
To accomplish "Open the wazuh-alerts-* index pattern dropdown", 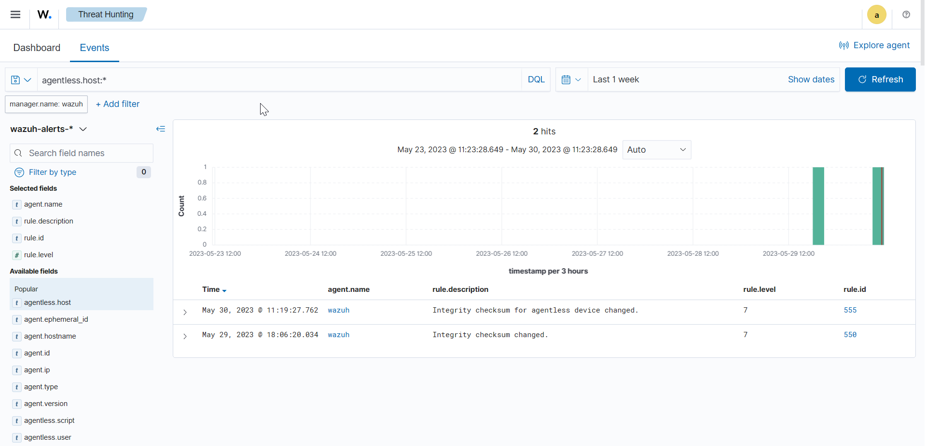I will [83, 129].
